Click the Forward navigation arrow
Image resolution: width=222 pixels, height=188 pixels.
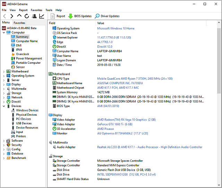pos(12,16)
